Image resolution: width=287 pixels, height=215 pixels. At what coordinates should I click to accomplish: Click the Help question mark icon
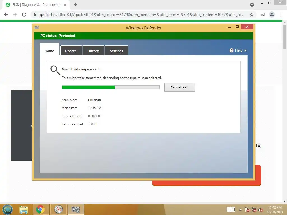231,50
